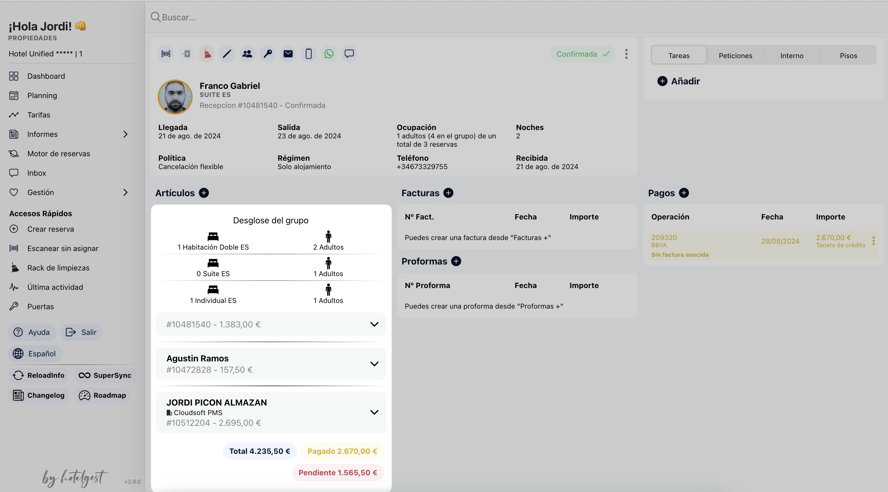Viewport: 888px width, 492px height.
Task: Expand Agustin Ramos reservation details
Action: (374, 364)
